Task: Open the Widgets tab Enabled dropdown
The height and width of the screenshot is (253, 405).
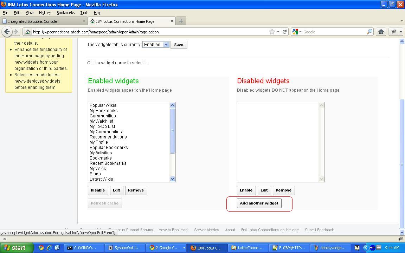Action: 156,44
